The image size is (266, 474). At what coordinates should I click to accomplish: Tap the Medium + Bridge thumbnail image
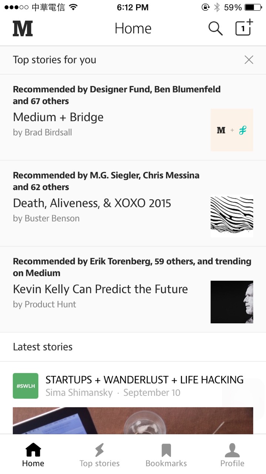pyautogui.click(x=232, y=130)
